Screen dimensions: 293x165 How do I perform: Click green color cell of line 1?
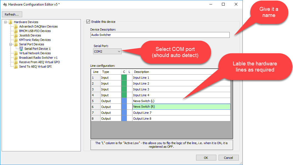click(x=124, y=78)
